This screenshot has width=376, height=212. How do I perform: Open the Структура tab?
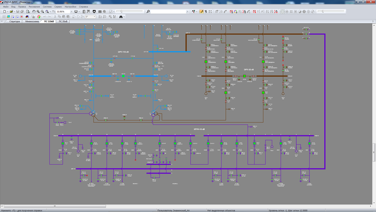tap(14, 21)
